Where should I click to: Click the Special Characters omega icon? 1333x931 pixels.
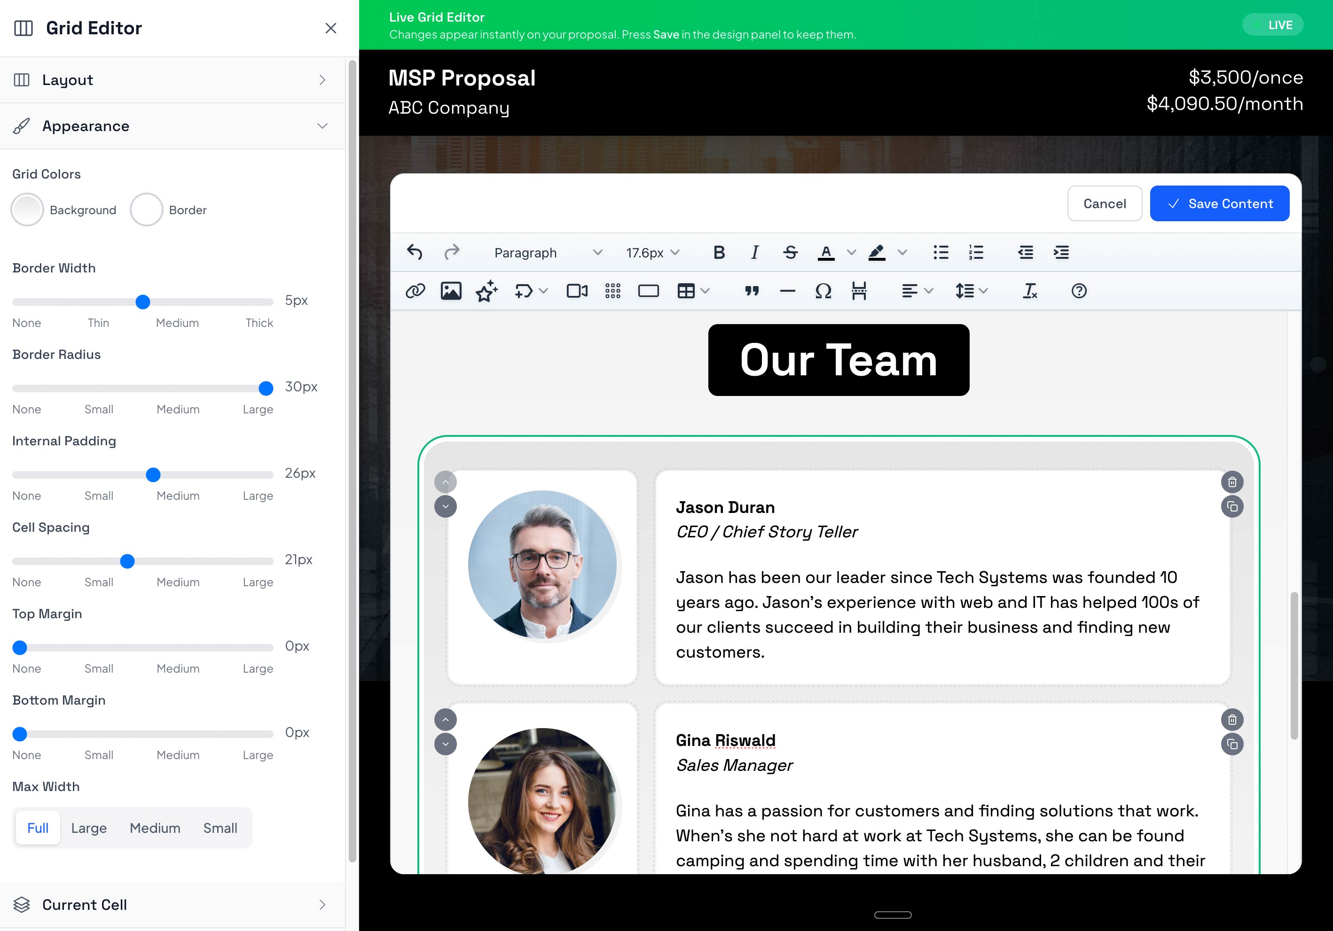tap(823, 291)
